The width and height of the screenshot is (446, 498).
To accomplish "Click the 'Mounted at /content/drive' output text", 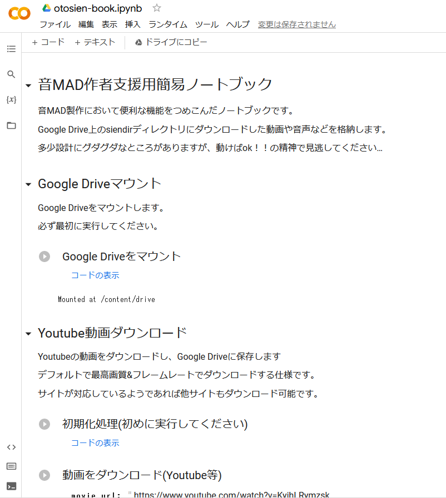I will click(x=107, y=299).
